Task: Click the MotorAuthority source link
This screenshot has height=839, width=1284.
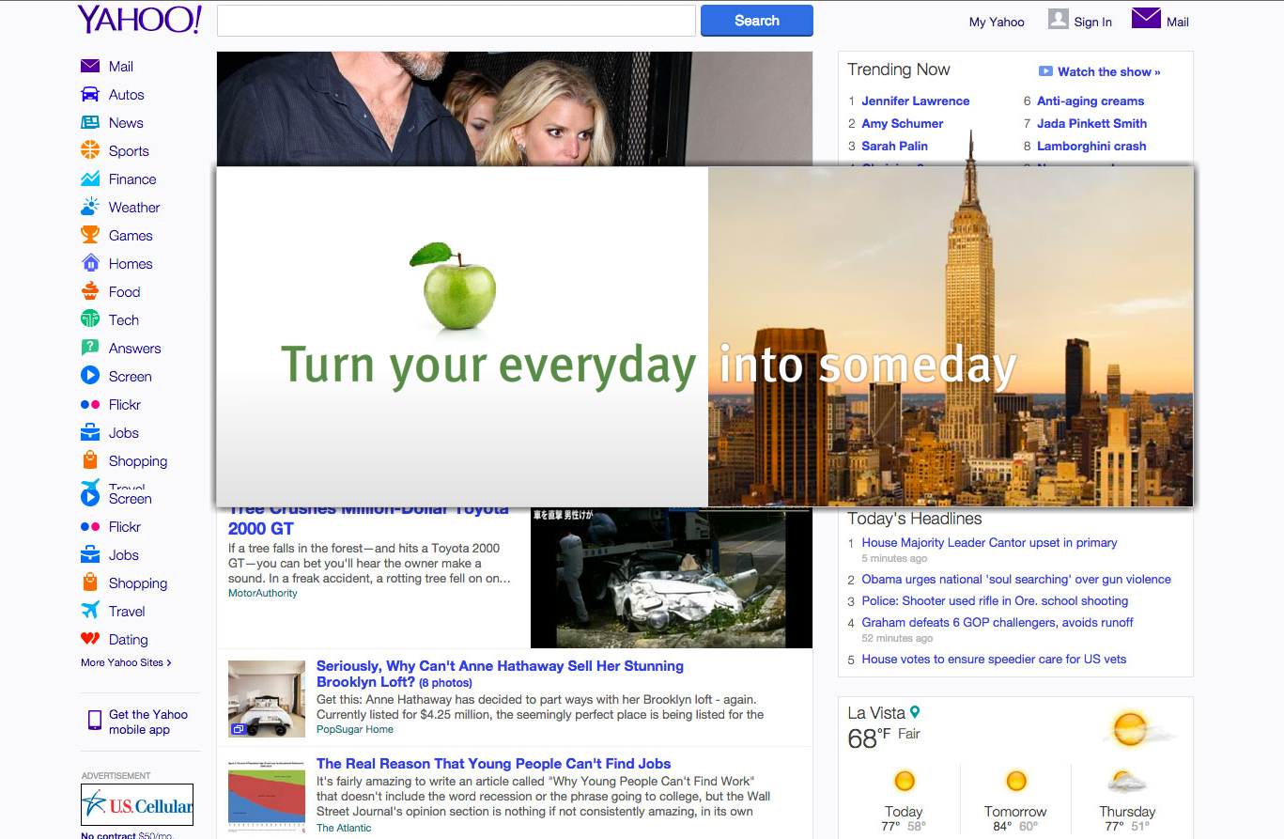Action: [x=263, y=593]
